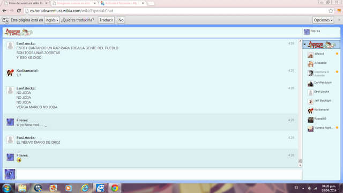Open Internet Explorer from the taskbar
This screenshot has width=343, height=193.
pos(85,188)
